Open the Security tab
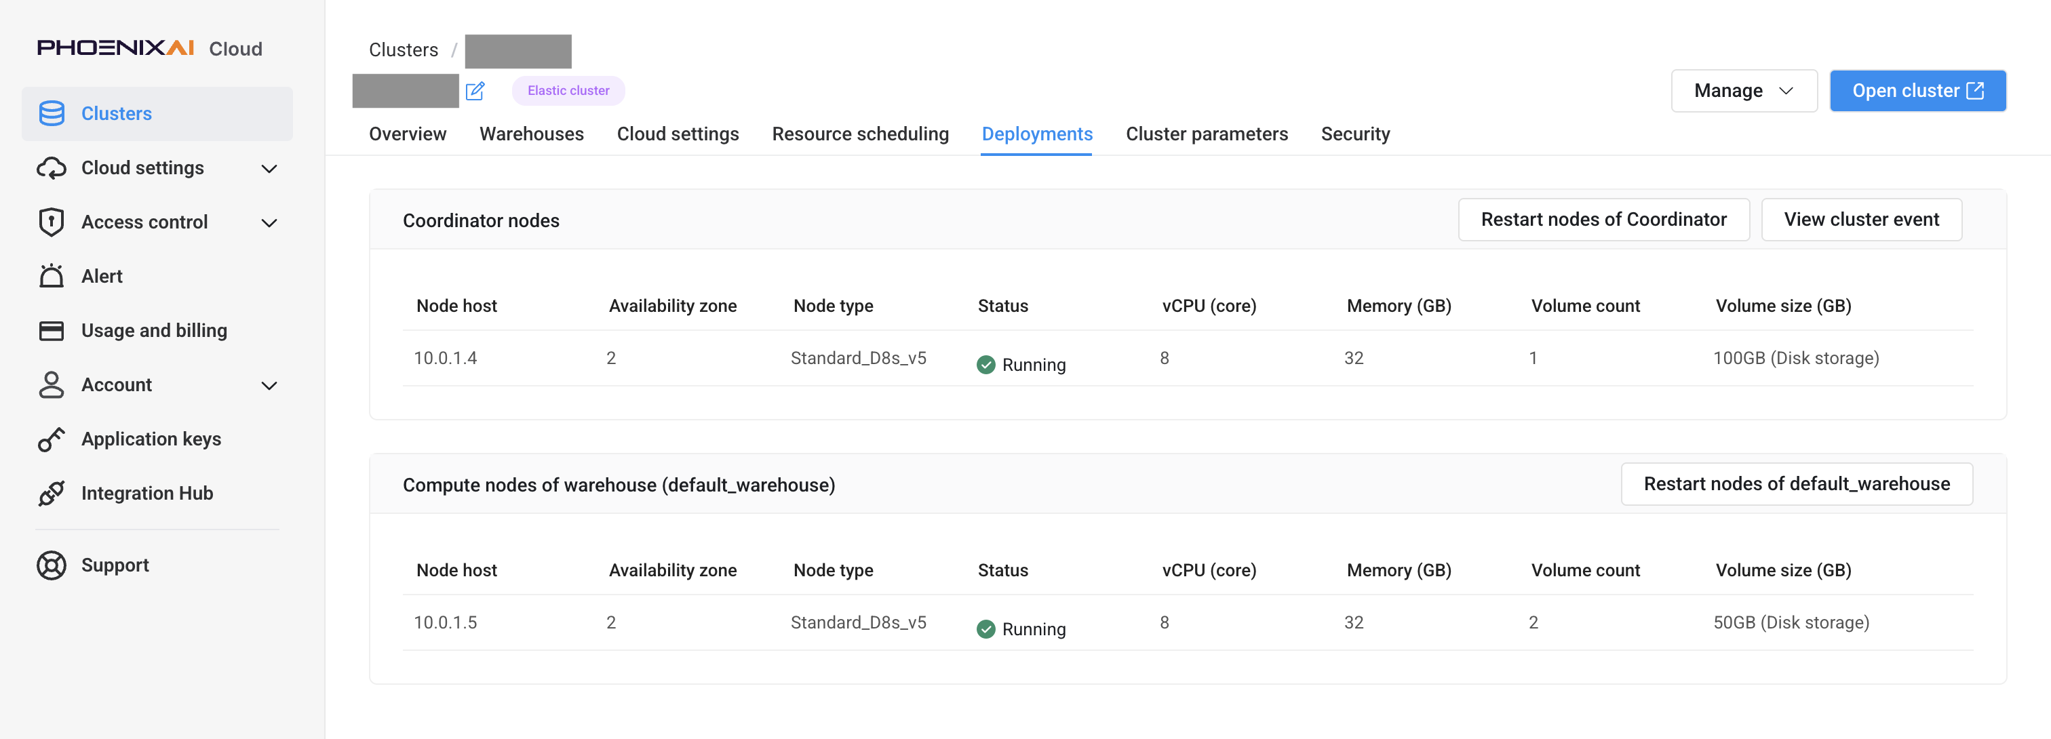The height and width of the screenshot is (739, 2051). click(x=1355, y=134)
